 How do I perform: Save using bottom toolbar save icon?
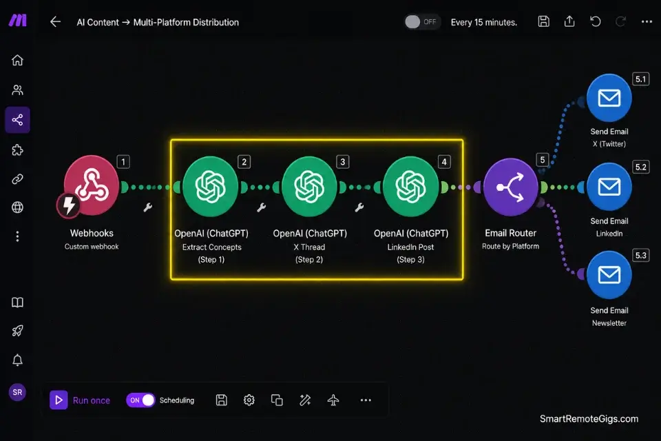coord(221,400)
